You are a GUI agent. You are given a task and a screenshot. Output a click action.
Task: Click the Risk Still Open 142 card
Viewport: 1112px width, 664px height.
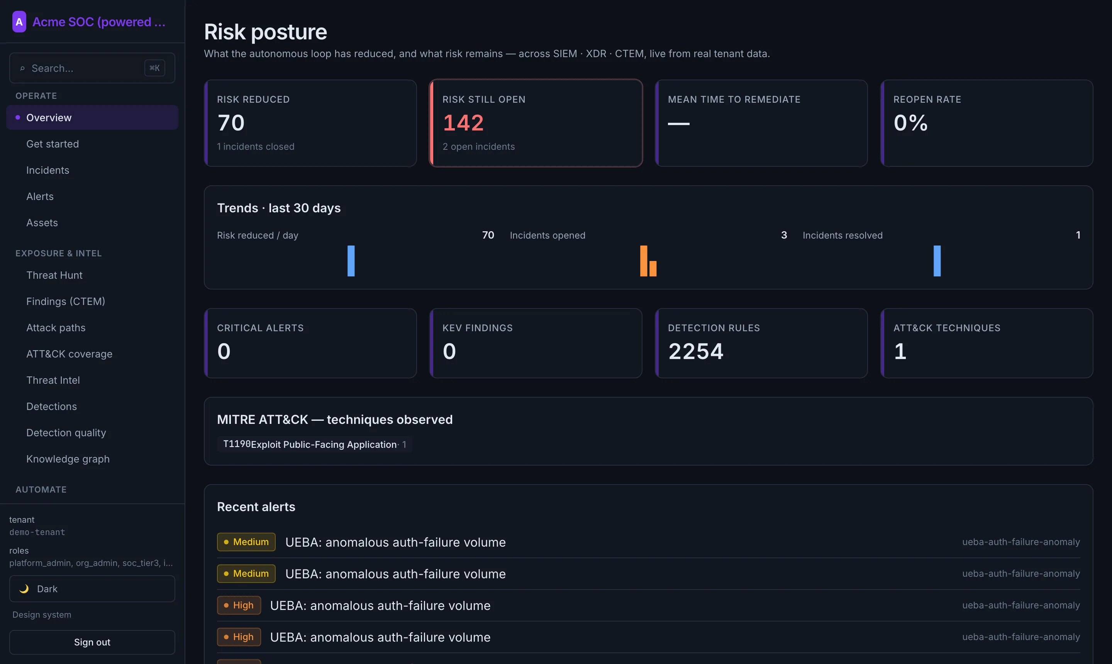(536, 123)
